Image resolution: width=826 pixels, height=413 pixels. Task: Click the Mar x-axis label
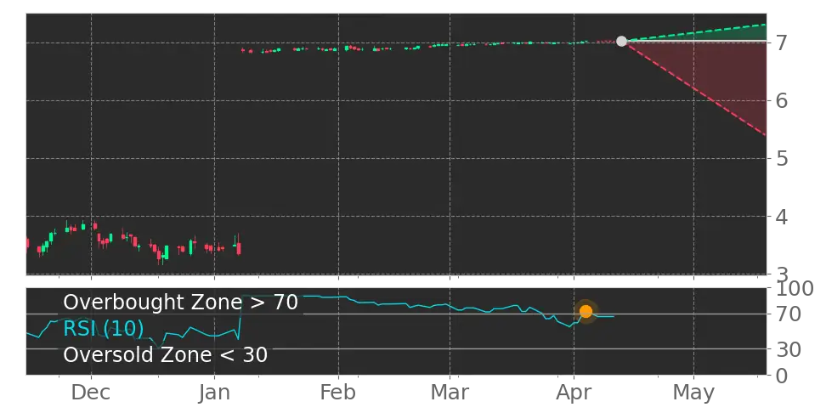tap(450, 393)
